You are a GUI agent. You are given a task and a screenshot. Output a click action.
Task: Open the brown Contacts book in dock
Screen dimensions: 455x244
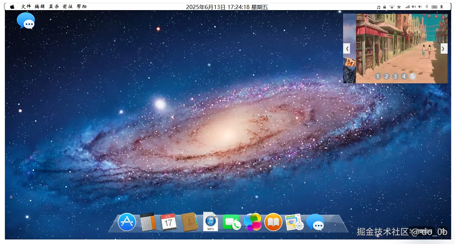click(x=189, y=222)
